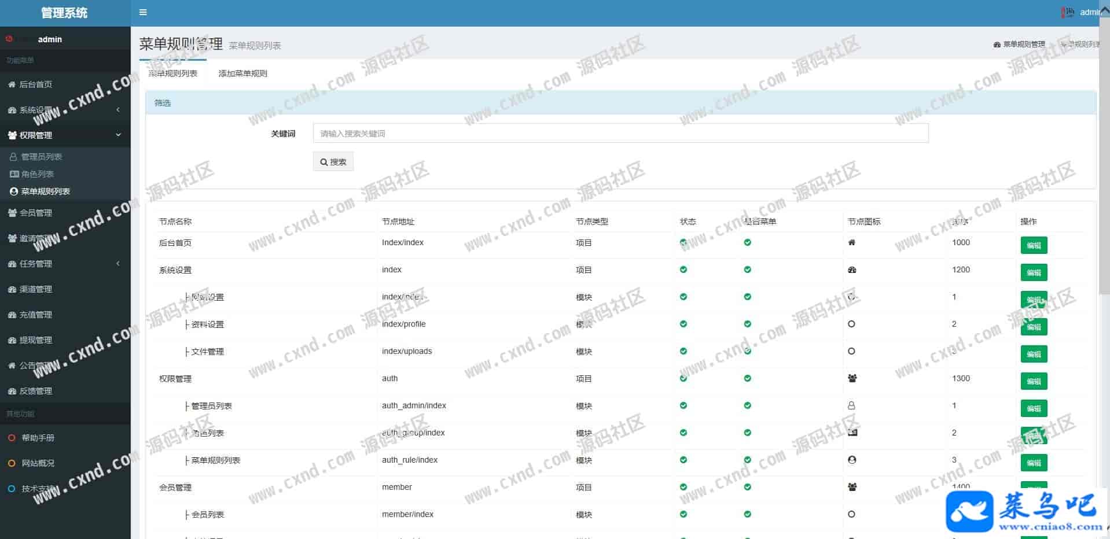Click the 搜索 button

pyautogui.click(x=333, y=162)
